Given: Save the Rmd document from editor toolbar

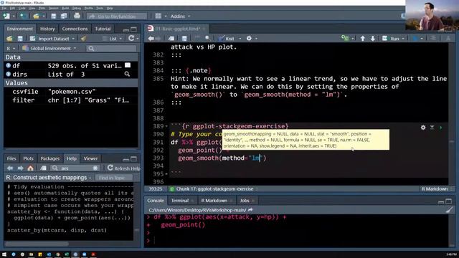Looking at the screenshot, I should 184,38.
